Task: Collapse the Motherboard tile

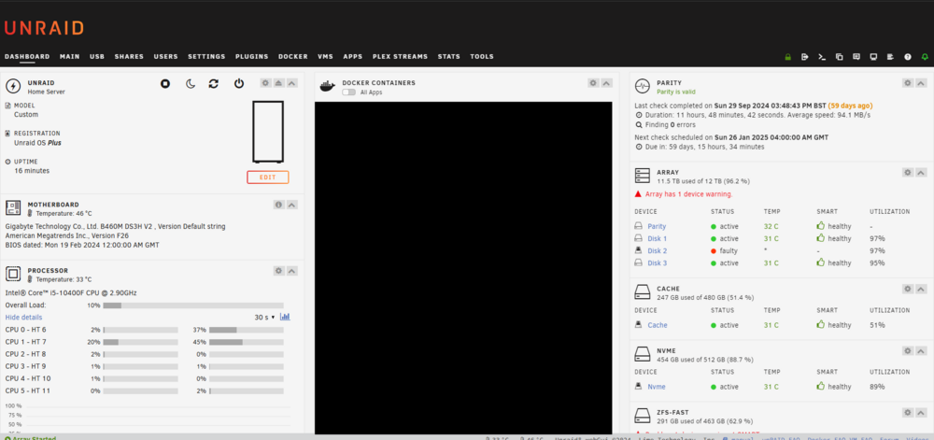Action: 291,205
